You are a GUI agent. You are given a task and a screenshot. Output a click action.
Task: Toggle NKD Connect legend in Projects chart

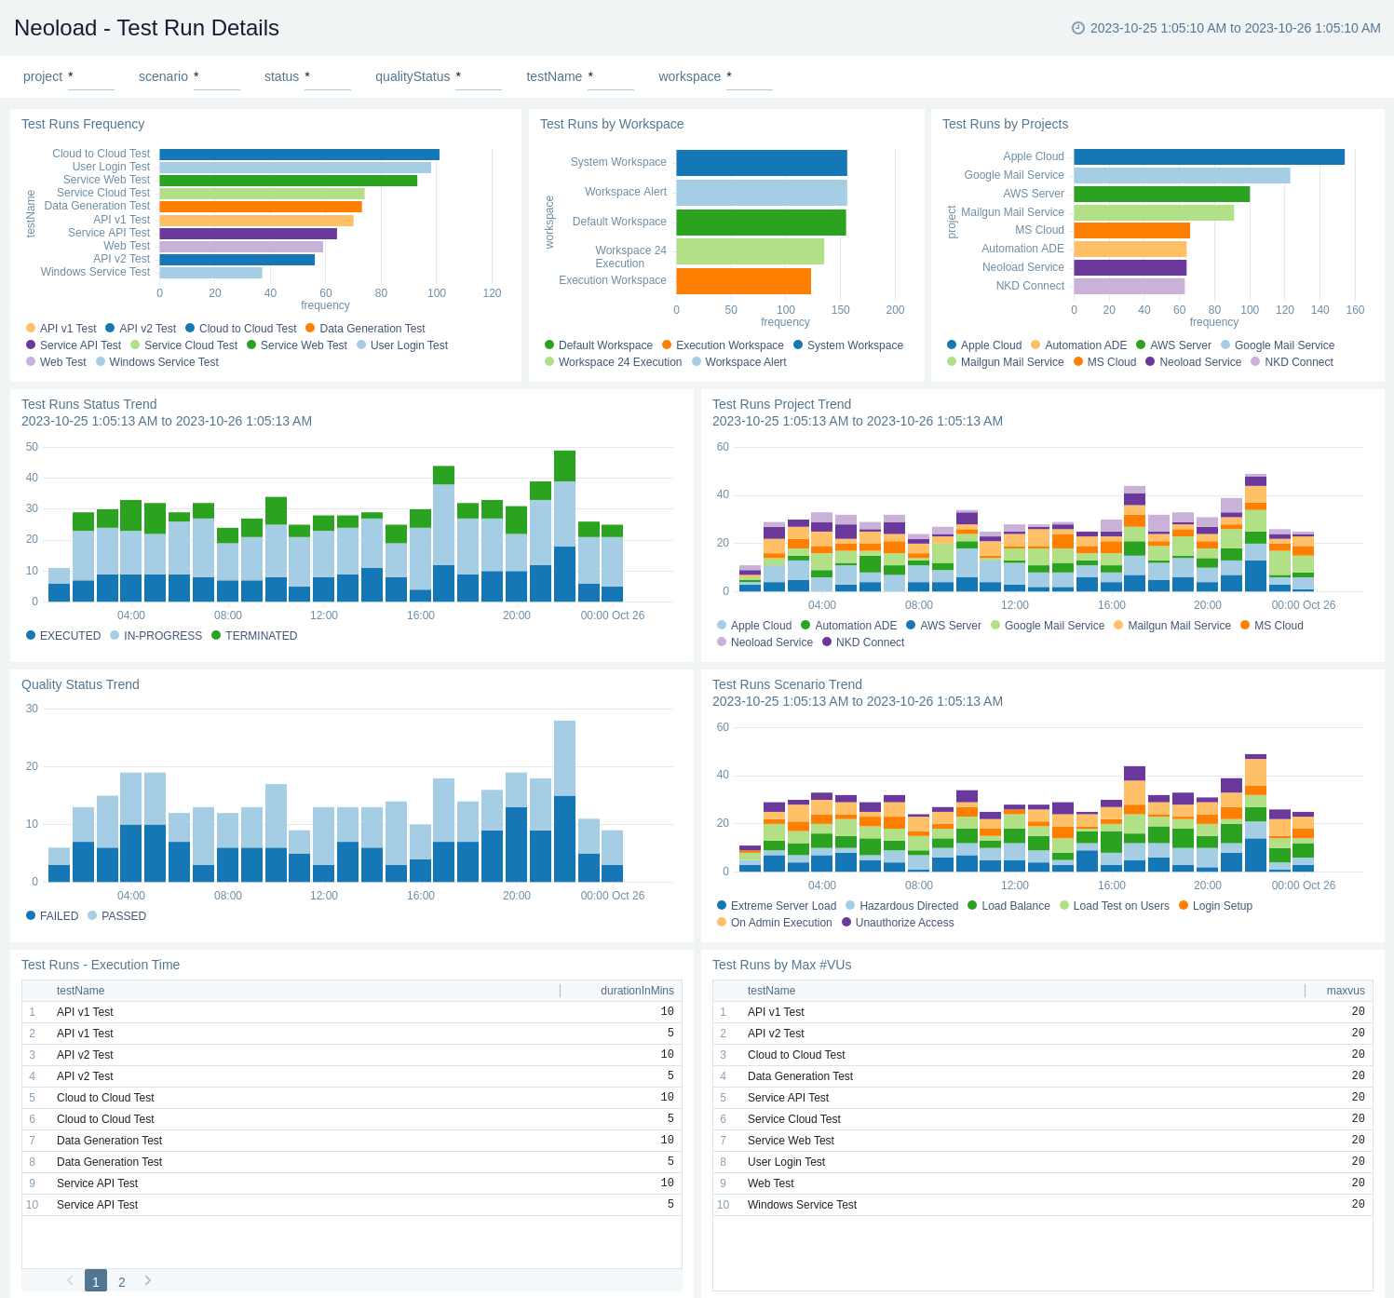1298,362
